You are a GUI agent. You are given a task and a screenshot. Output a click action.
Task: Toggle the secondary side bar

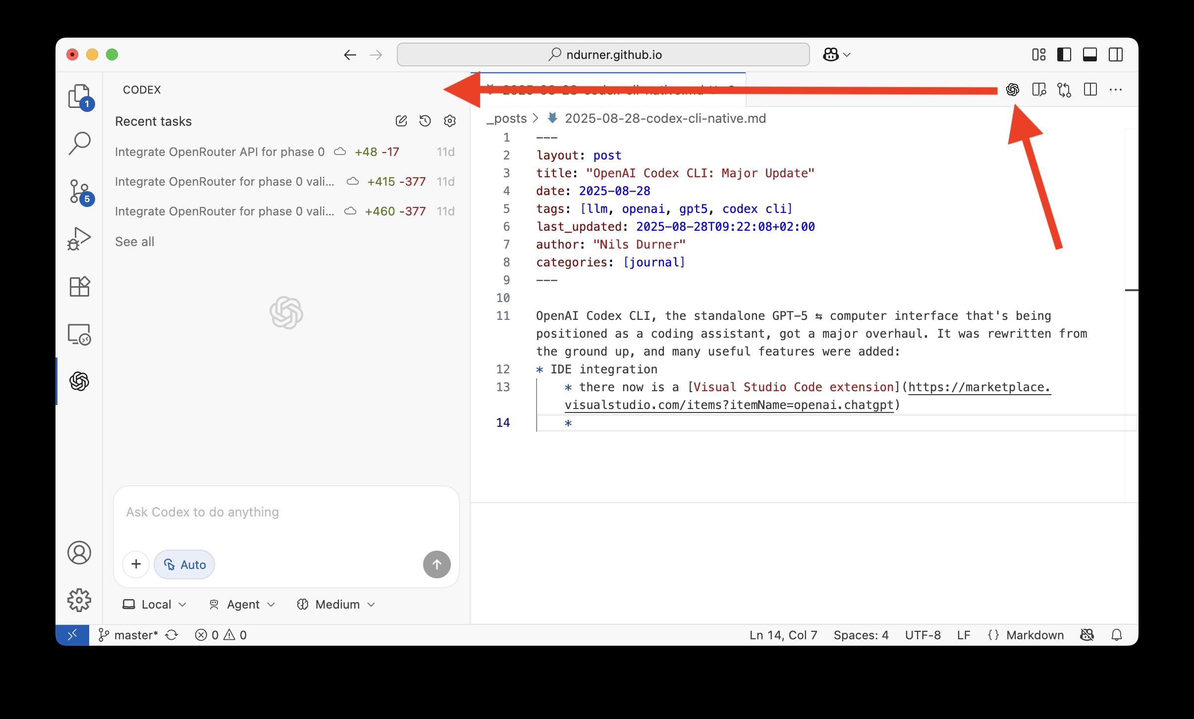point(1116,54)
